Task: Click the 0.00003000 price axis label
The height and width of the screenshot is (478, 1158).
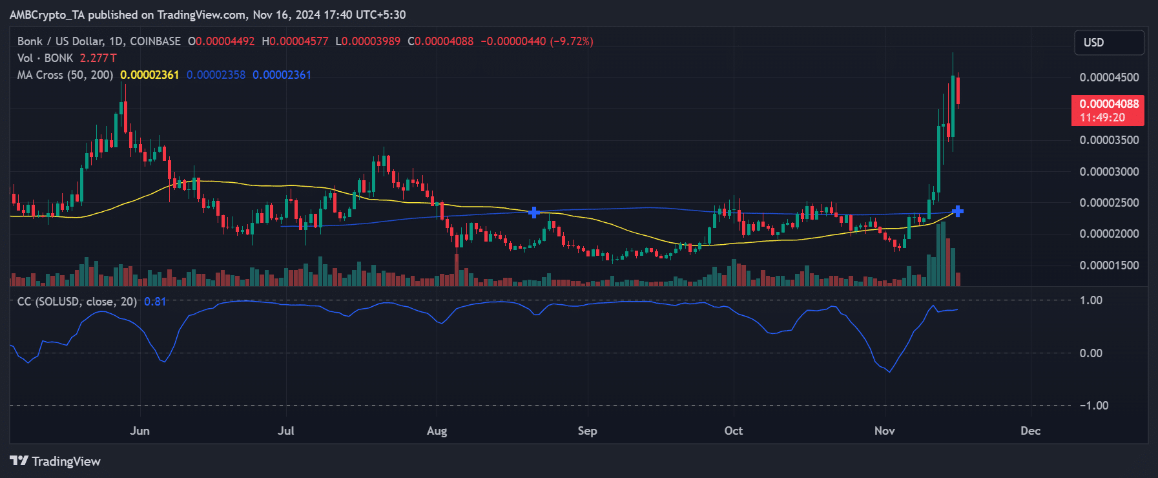Action: (1110, 172)
